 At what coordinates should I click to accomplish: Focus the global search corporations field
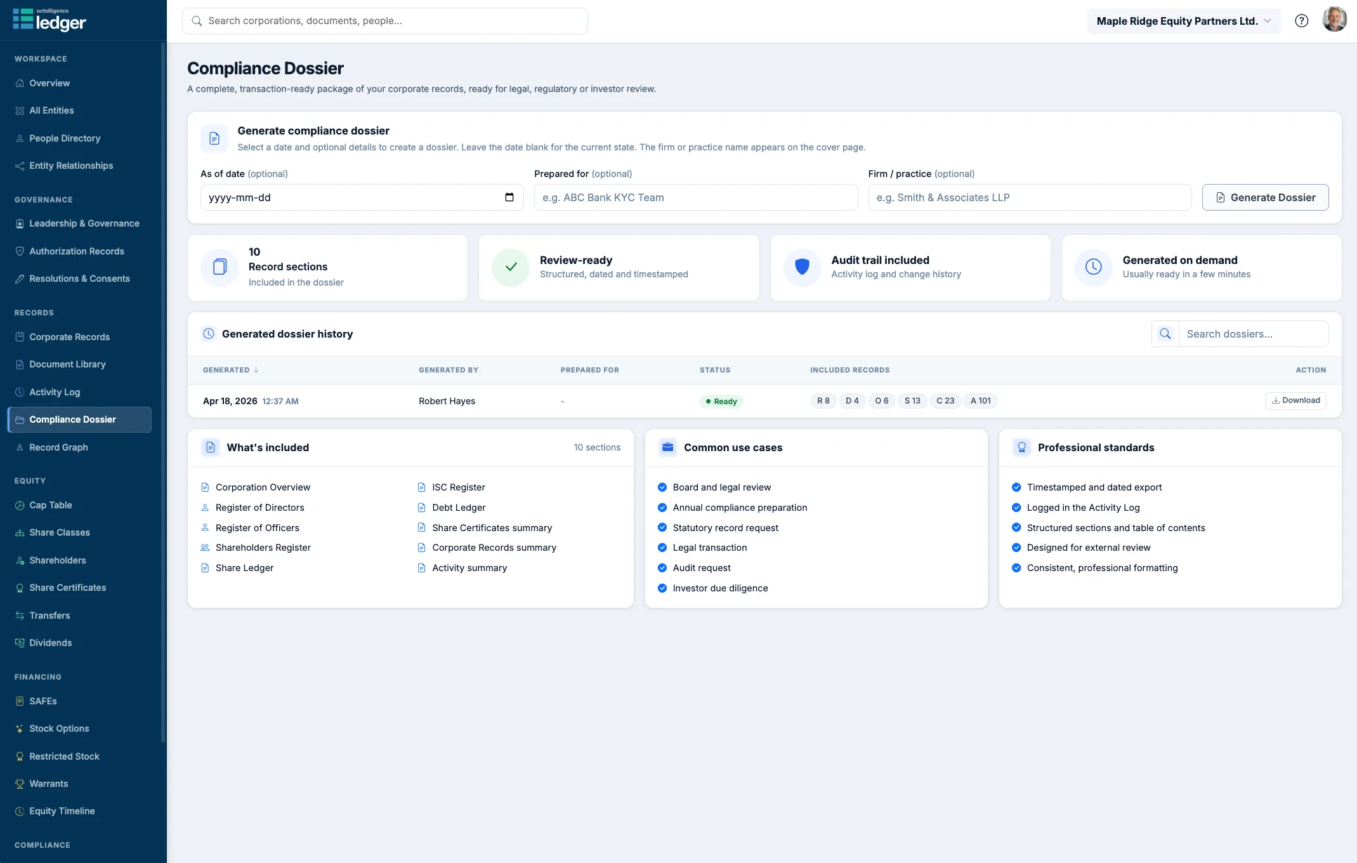pos(384,21)
